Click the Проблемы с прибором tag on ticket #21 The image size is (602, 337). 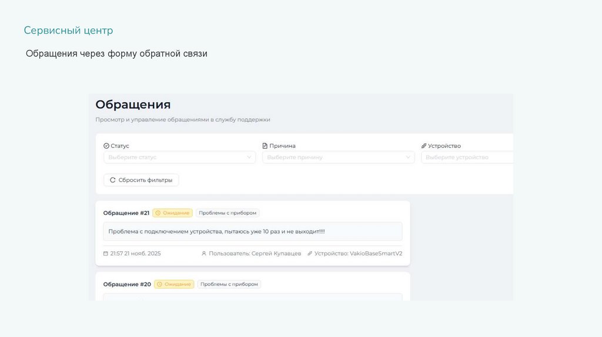click(228, 213)
